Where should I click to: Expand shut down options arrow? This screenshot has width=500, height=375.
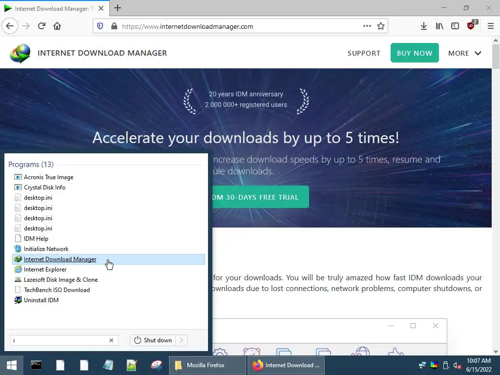tap(182, 340)
